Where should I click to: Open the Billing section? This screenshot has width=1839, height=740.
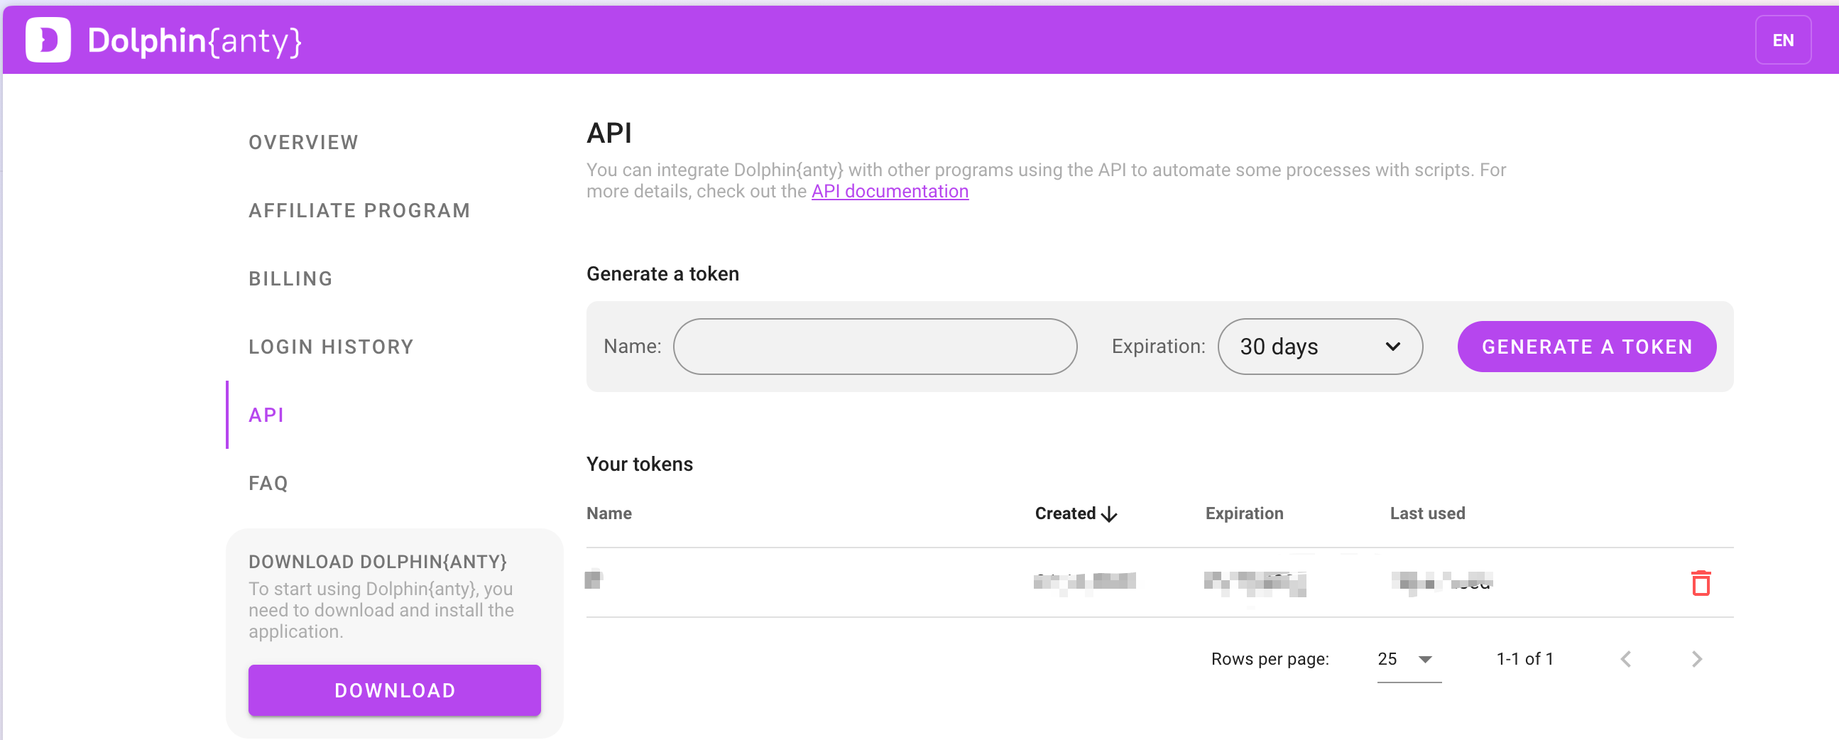(x=290, y=278)
